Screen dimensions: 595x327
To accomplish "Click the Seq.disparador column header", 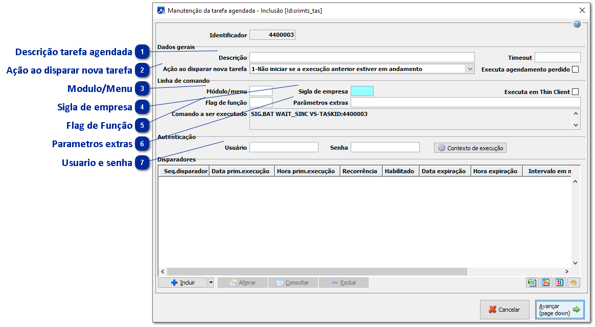I will pos(186,171).
